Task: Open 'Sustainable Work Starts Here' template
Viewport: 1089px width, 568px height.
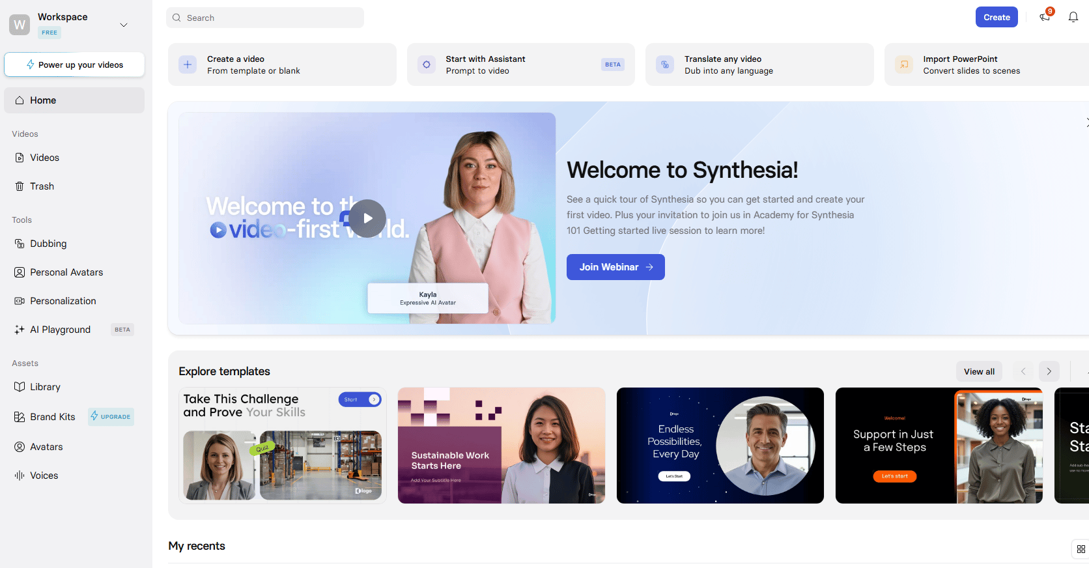Action: pyautogui.click(x=502, y=446)
